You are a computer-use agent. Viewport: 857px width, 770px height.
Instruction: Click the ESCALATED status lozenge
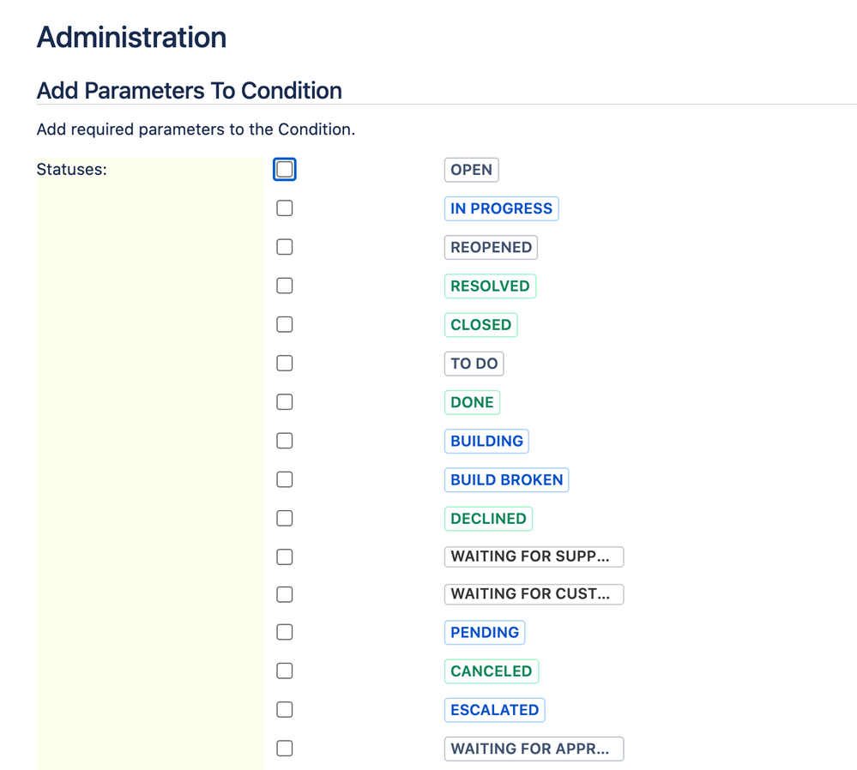pyautogui.click(x=494, y=709)
